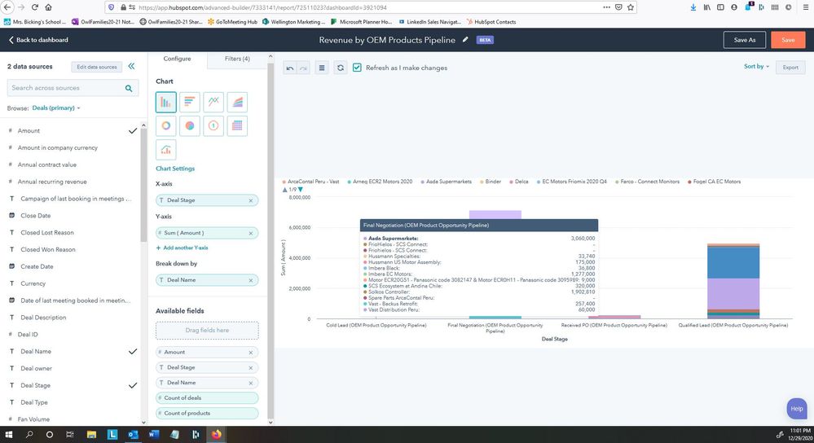Select the Count of deals field pill
Viewport: 814px width, 443px height.
tap(207, 398)
